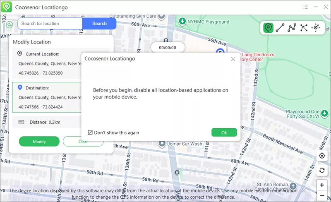The image size is (331, 202).
Task: Click the Playground One Forty Six marker
Action: 324,114
